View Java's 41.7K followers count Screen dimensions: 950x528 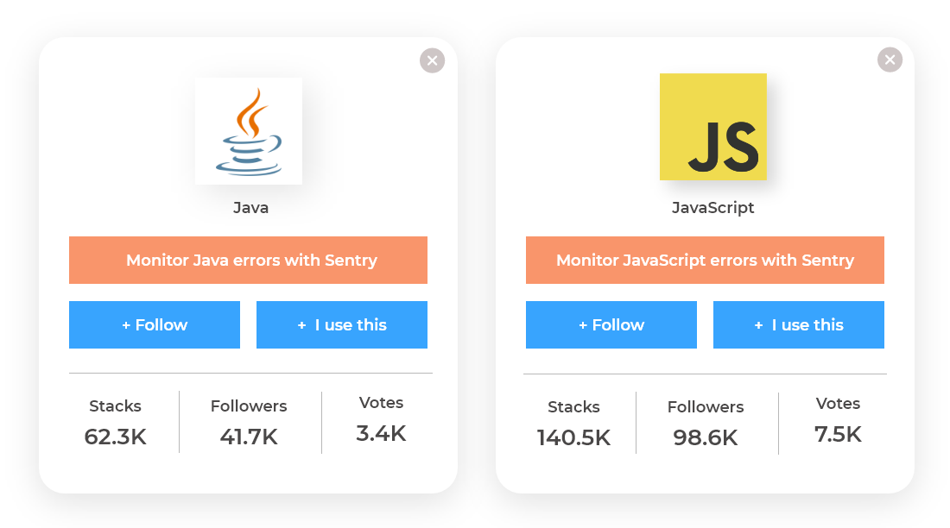pyautogui.click(x=249, y=437)
